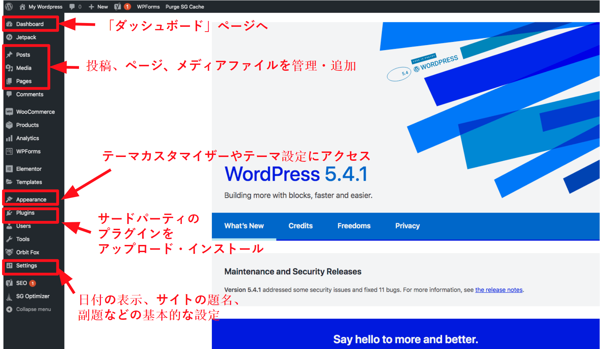The image size is (600, 349).
Task: Click the Settings sliders icon
Action: click(x=9, y=266)
